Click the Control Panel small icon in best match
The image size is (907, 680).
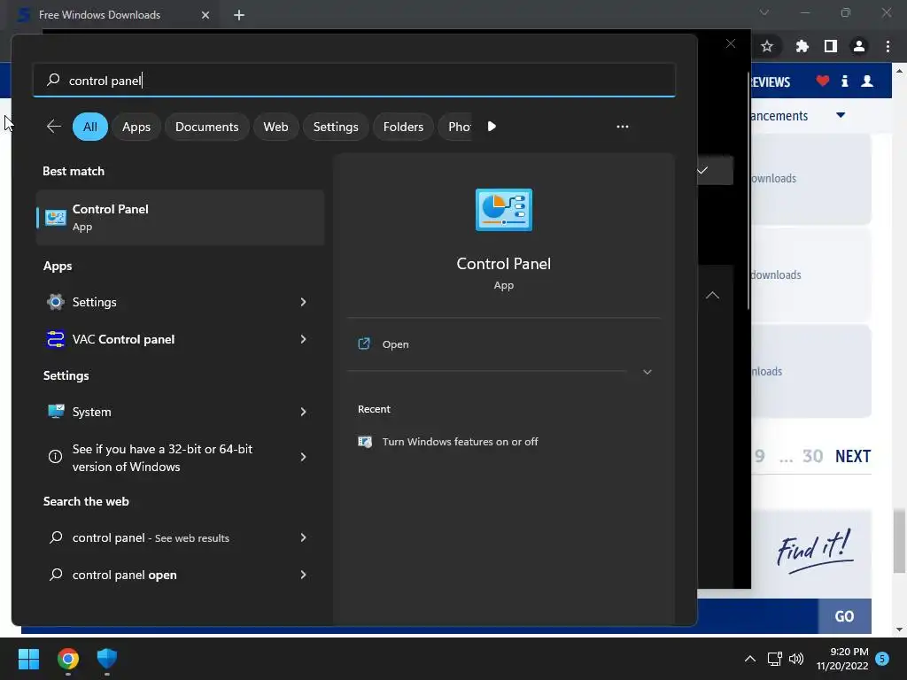56,218
